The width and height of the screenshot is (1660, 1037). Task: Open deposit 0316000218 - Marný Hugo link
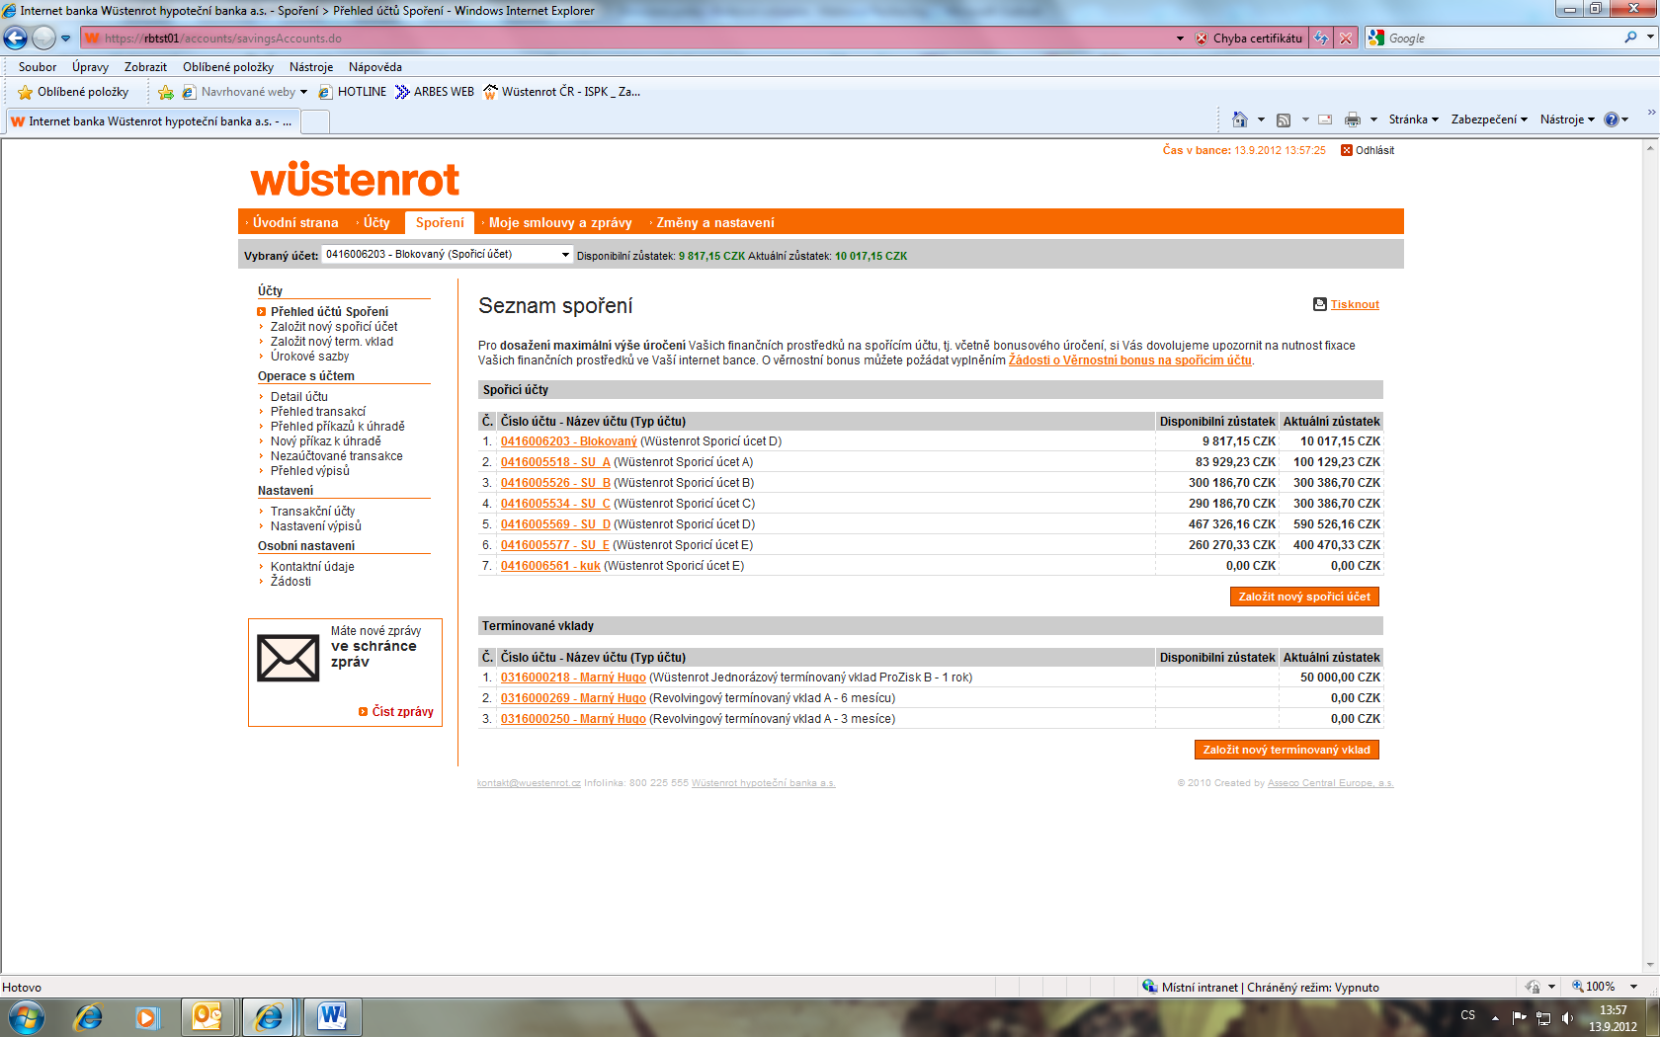click(573, 678)
